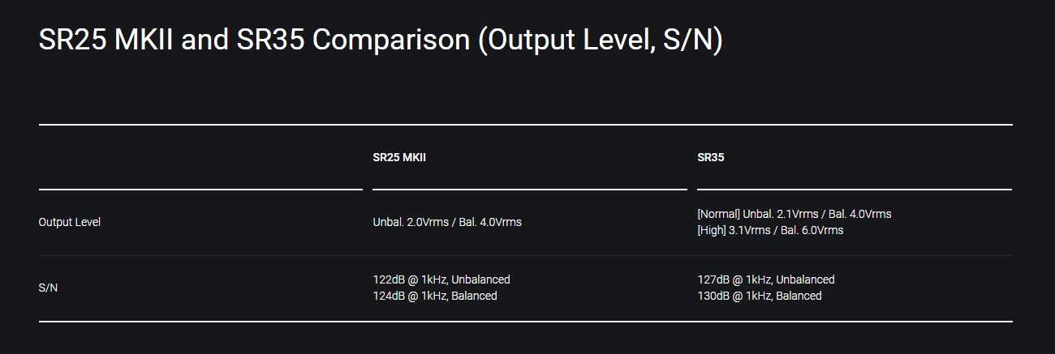The width and height of the screenshot is (1055, 354).
Task: Select the SR25 MKII column header
Action: (x=399, y=158)
